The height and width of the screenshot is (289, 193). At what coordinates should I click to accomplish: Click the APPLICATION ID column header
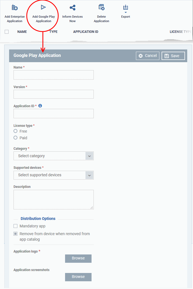85,31
